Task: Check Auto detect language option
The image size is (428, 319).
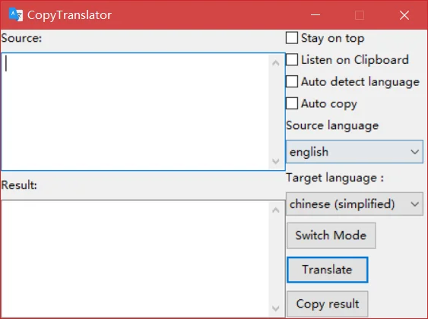Action: pos(292,81)
